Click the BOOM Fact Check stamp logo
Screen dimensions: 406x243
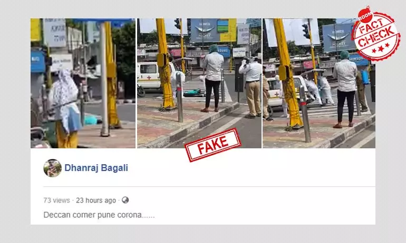[375, 34]
